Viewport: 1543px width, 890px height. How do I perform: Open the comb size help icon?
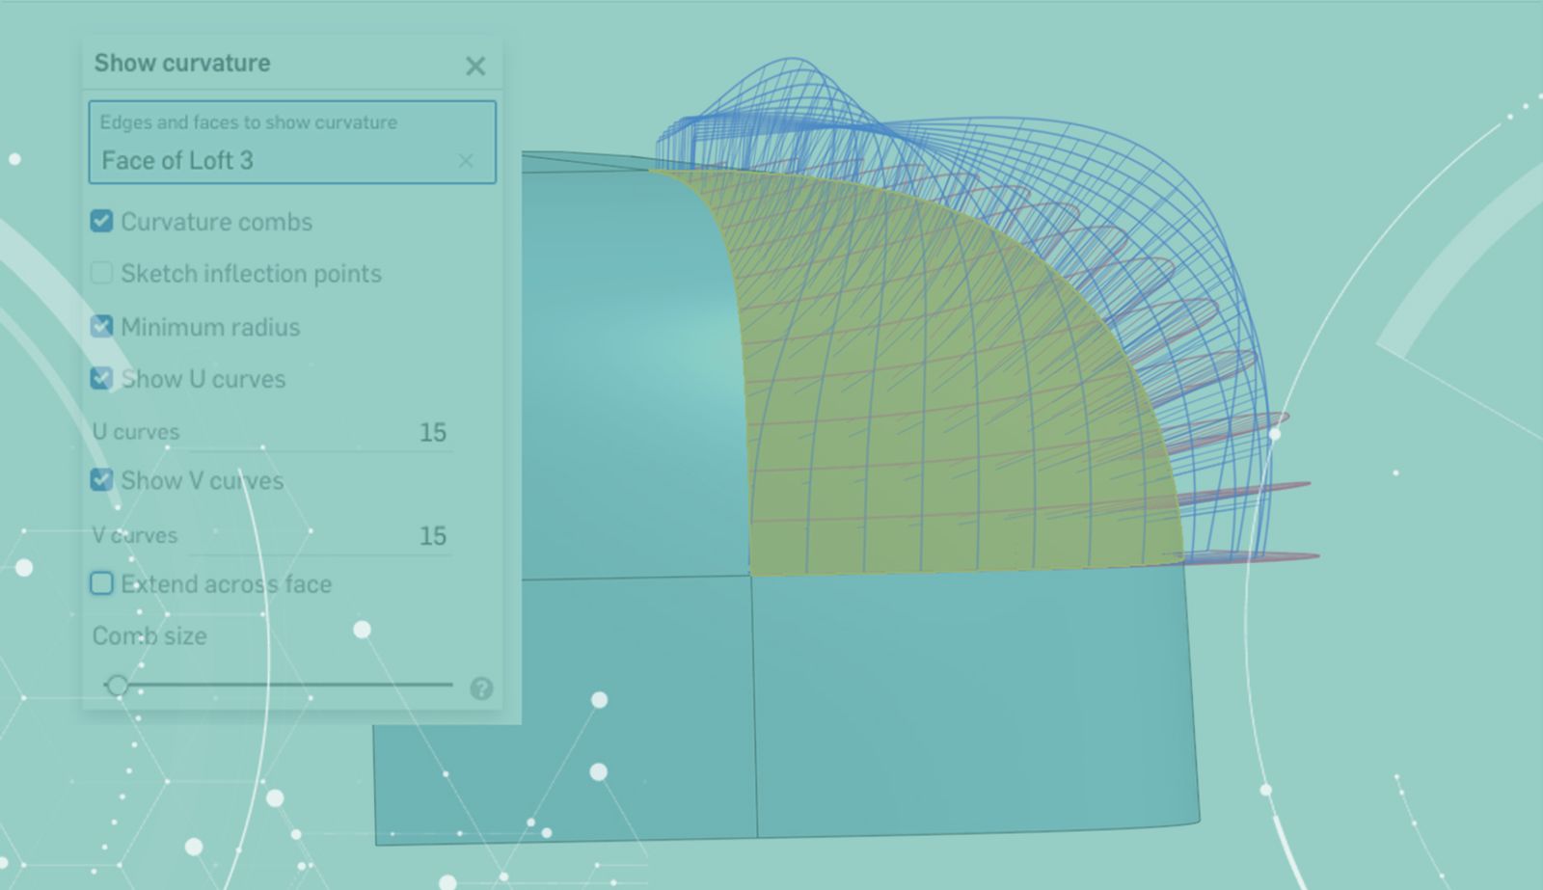pyautogui.click(x=481, y=688)
